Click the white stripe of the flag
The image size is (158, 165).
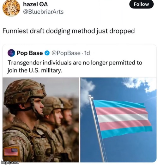click(123, 118)
